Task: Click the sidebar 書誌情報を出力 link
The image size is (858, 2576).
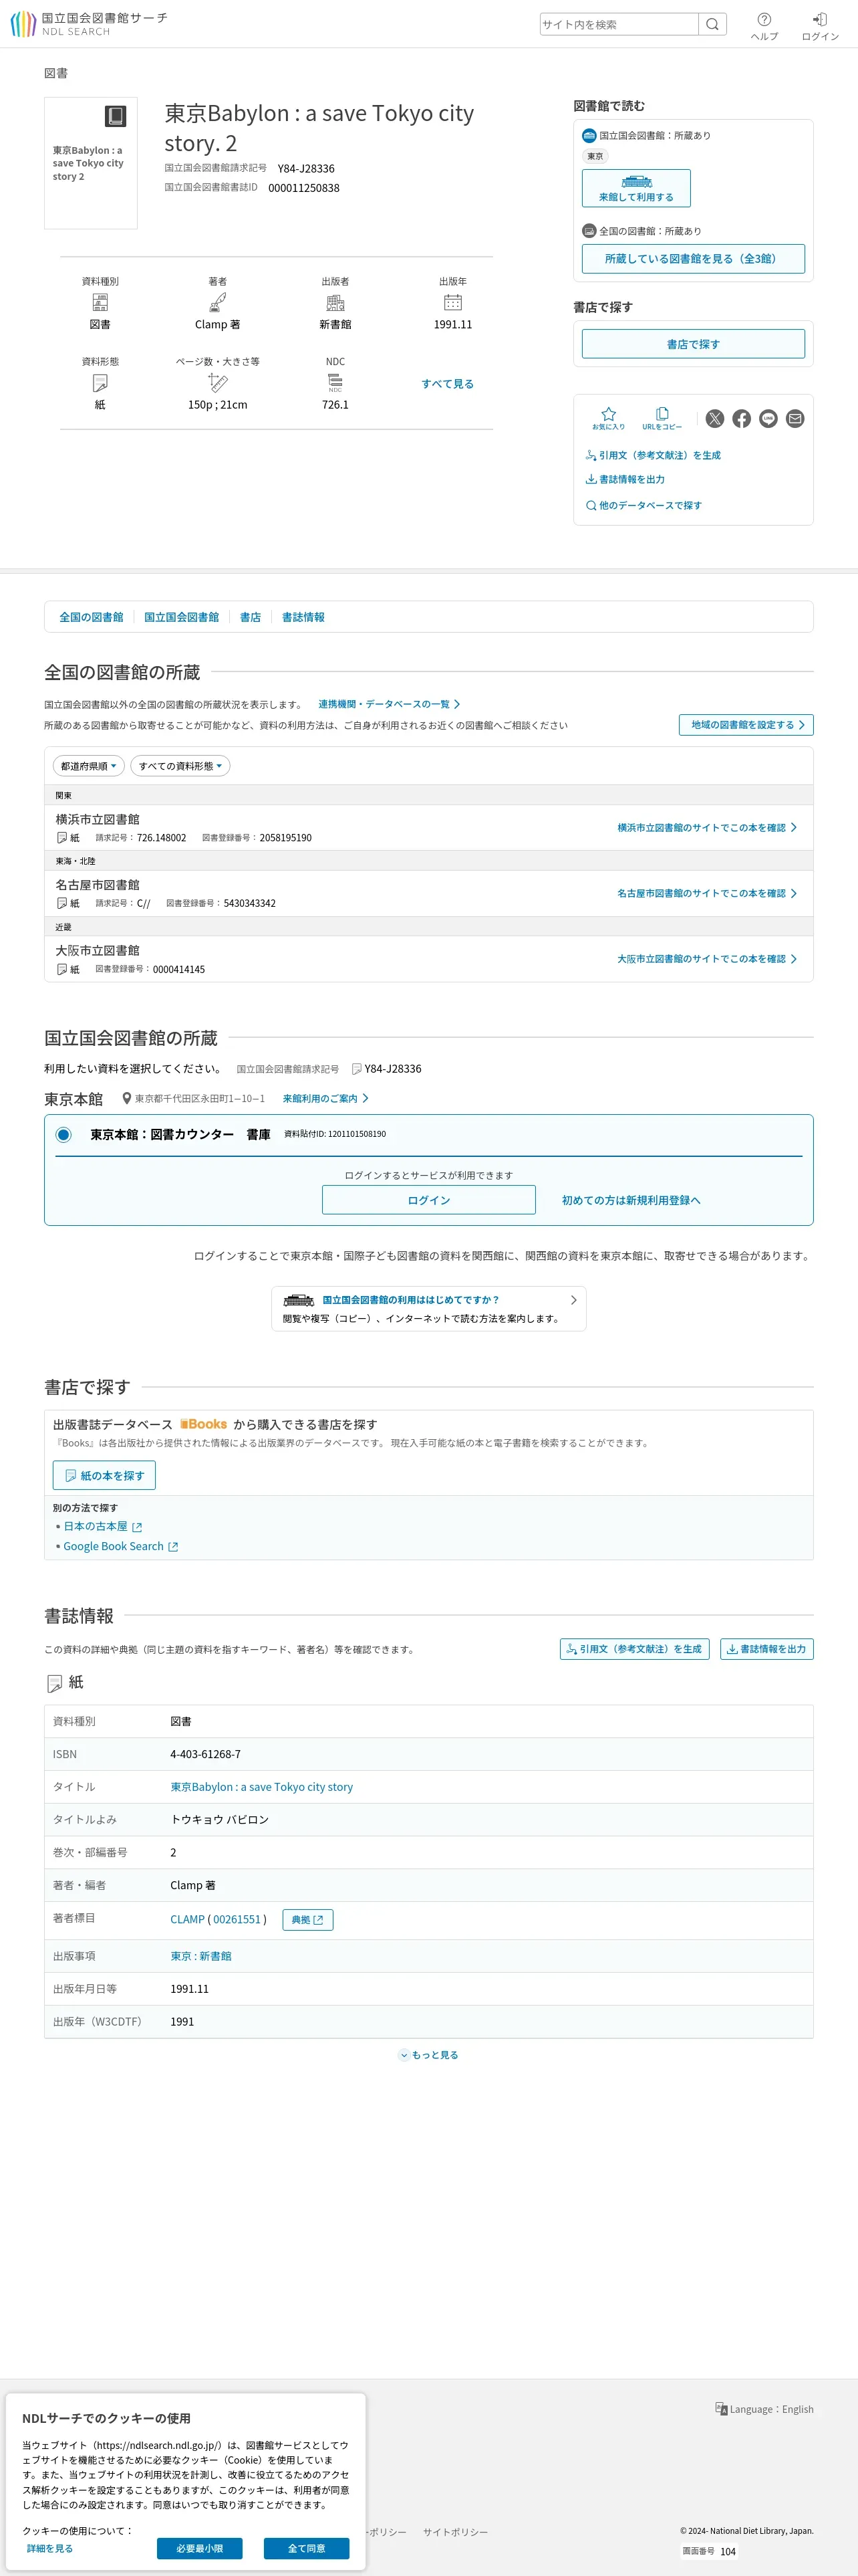Action: click(x=625, y=479)
